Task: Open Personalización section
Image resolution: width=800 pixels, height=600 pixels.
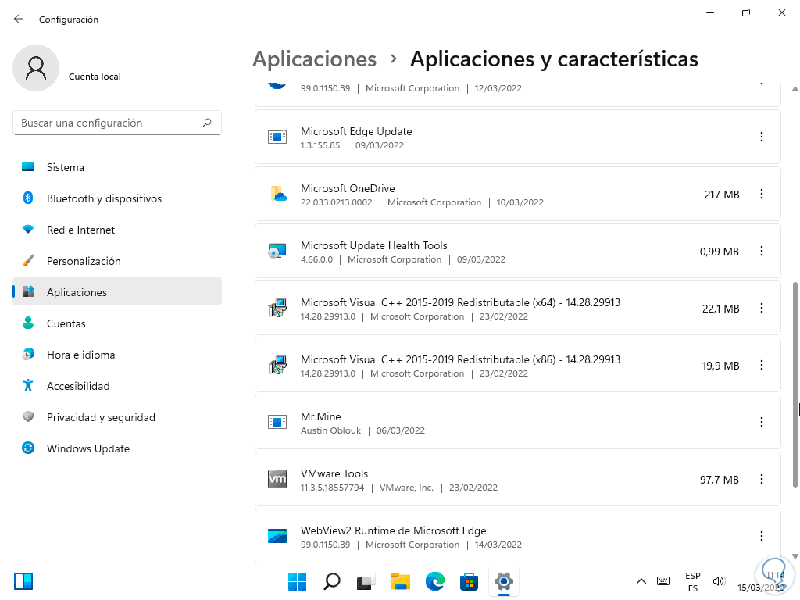Action: click(117, 261)
